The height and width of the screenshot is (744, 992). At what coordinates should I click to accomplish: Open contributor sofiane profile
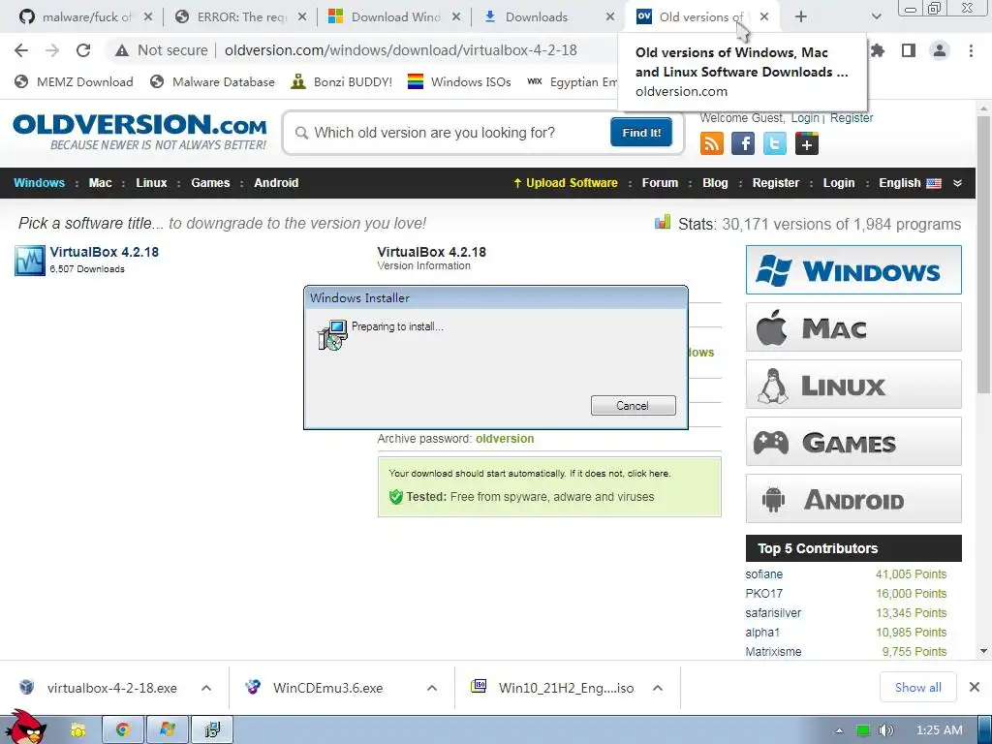pyautogui.click(x=763, y=574)
